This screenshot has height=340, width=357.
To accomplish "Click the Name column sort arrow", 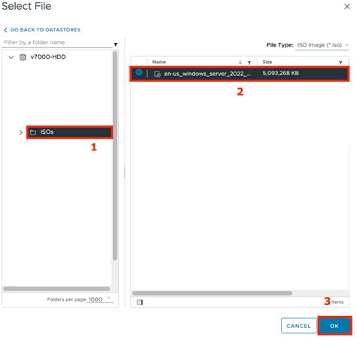I will pyautogui.click(x=240, y=62).
